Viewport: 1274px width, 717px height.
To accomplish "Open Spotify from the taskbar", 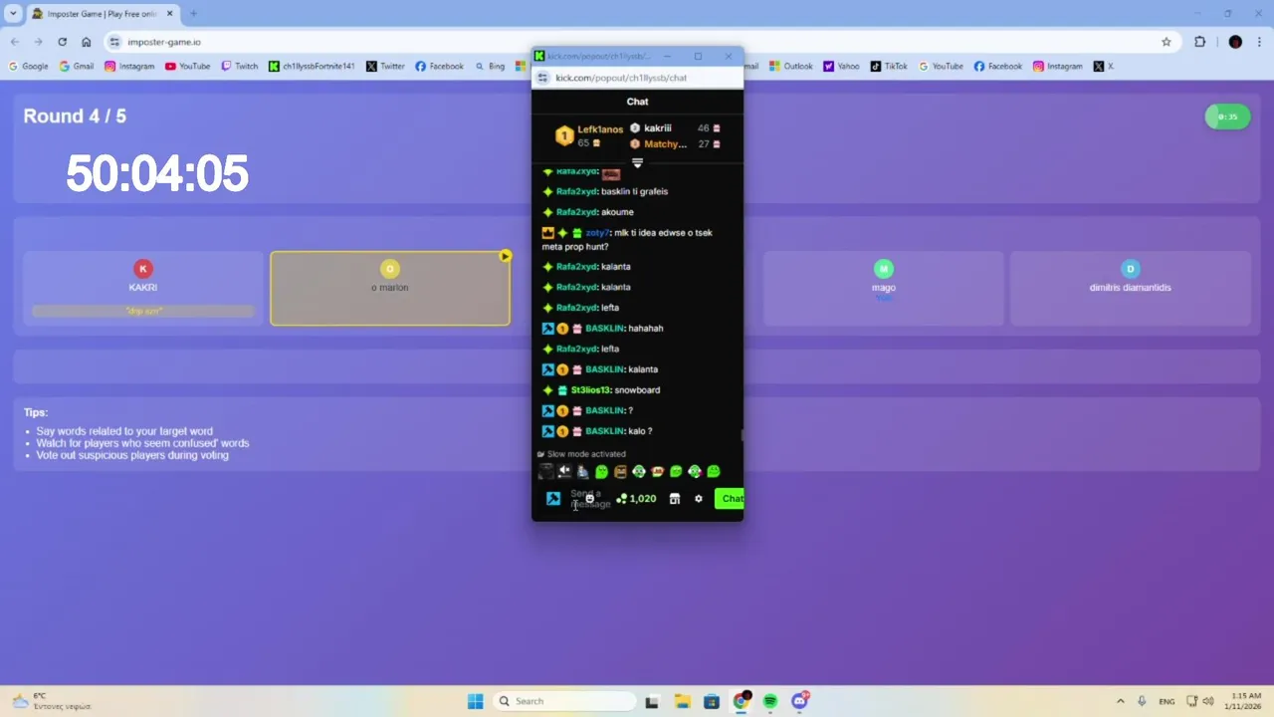I will (x=770, y=701).
